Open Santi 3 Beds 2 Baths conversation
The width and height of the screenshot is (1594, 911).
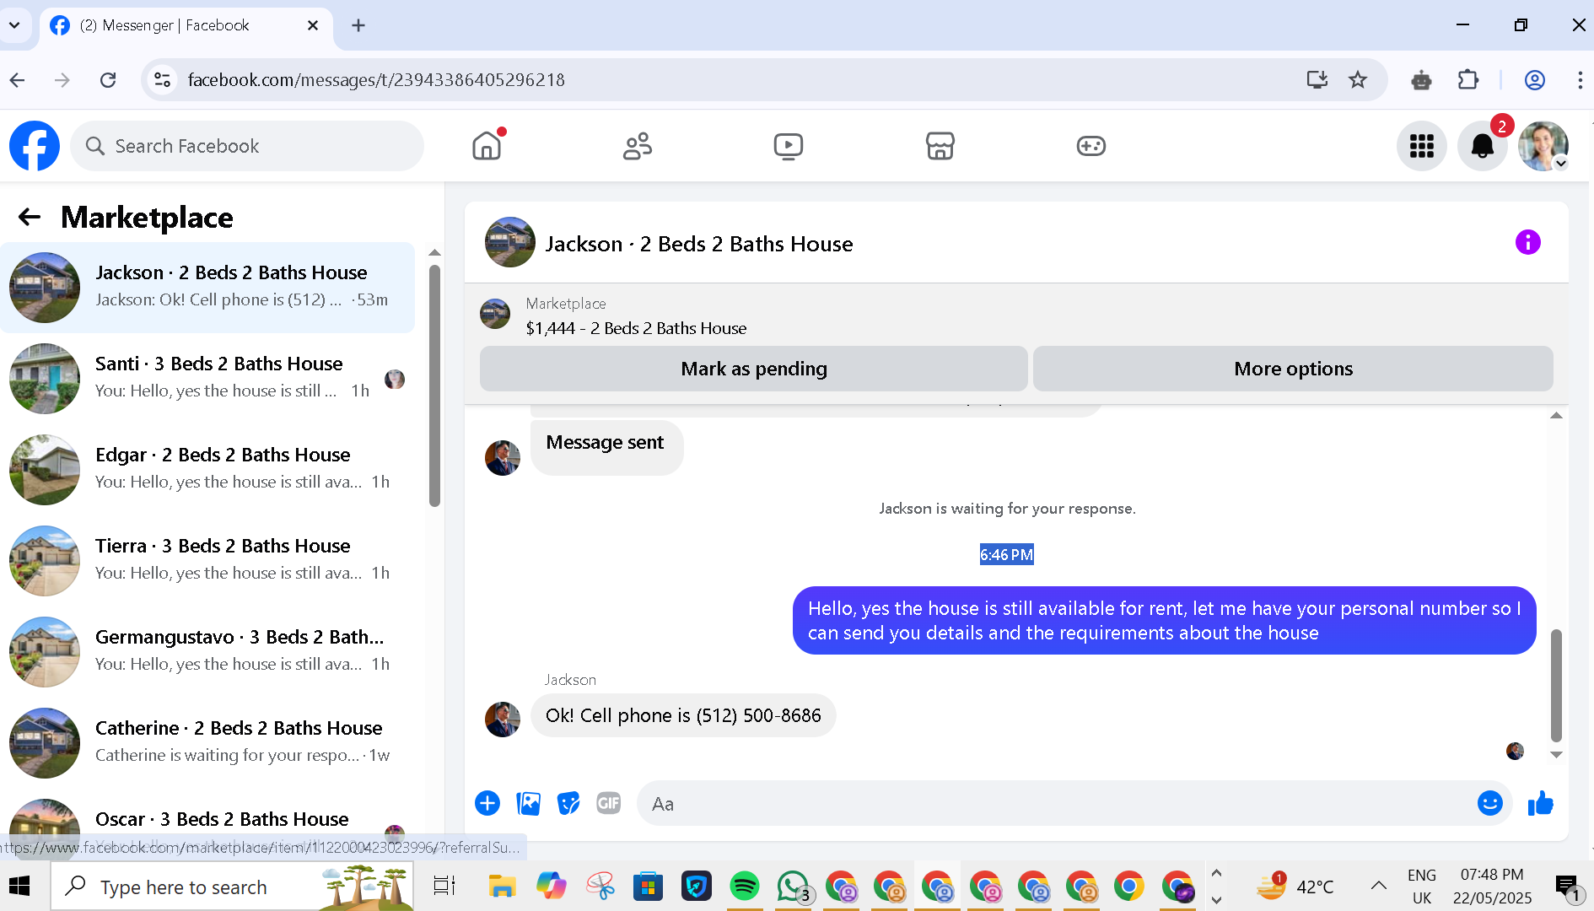click(207, 379)
